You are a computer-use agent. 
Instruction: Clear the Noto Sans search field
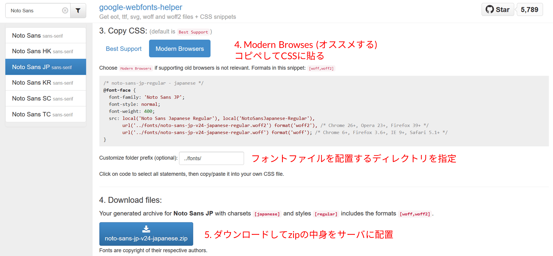click(65, 10)
